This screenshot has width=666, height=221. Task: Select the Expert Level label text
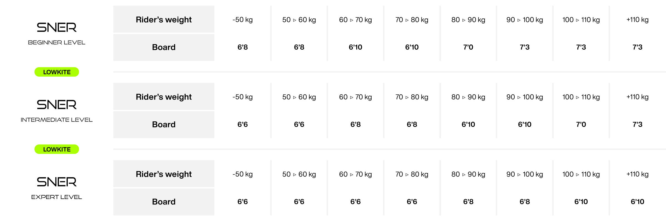point(57,197)
